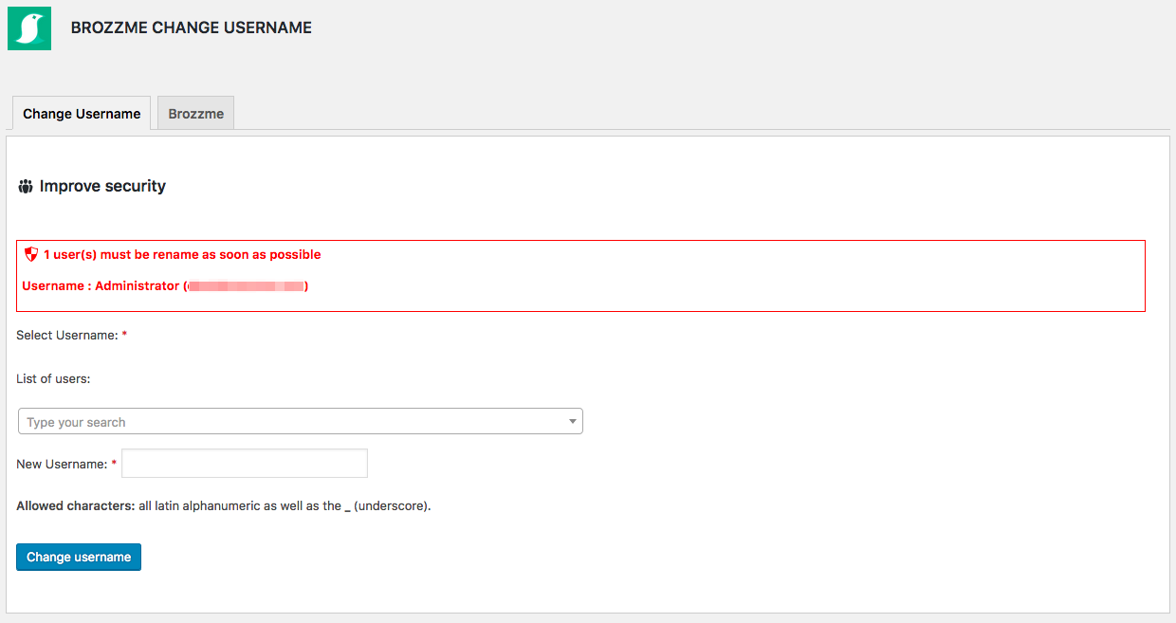
Task: Focus the New Username text field
Action: pyautogui.click(x=245, y=464)
